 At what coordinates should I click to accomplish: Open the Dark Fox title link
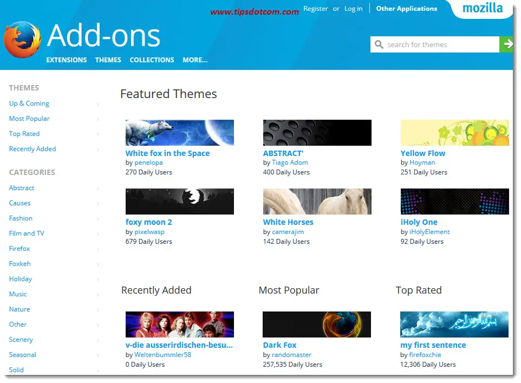[280, 345]
